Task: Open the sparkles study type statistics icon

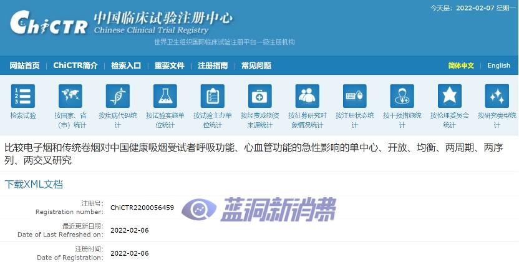Action: point(497,96)
